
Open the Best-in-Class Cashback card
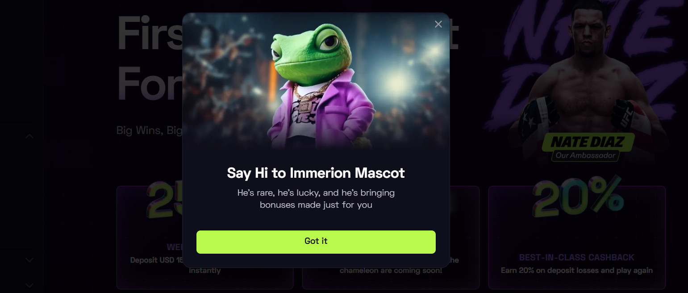(x=577, y=238)
